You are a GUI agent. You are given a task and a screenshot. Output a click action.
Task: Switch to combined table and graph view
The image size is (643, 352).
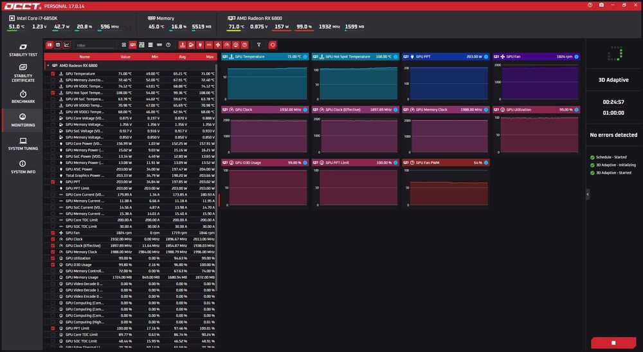click(x=50, y=44)
